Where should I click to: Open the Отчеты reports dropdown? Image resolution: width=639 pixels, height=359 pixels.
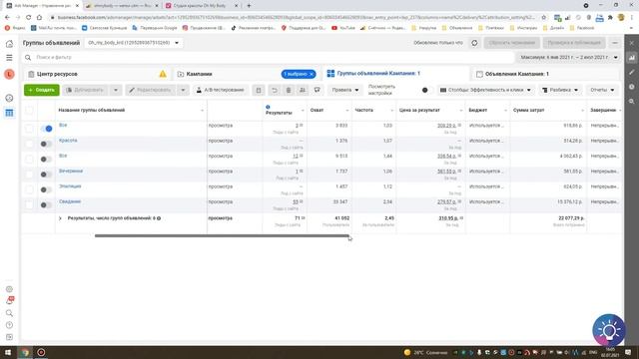click(602, 90)
